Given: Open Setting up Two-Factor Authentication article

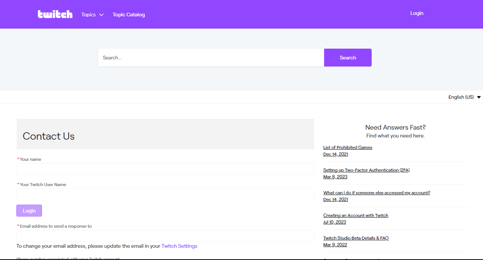Looking at the screenshot, I should tap(366, 170).
